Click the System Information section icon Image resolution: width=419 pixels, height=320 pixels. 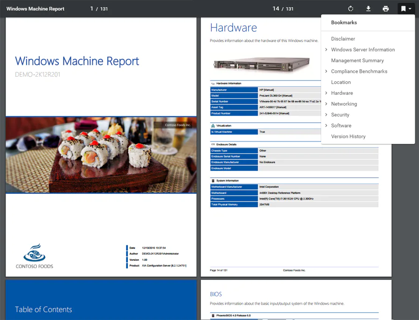(x=213, y=181)
